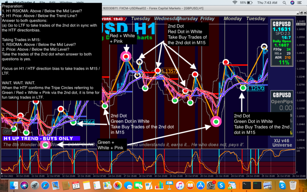Open the Help menu in menu bar
307x192 pixels.
[80, 2]
